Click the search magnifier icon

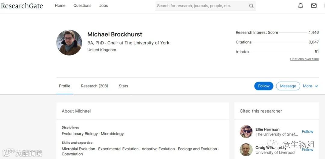[x=251, y=6]
